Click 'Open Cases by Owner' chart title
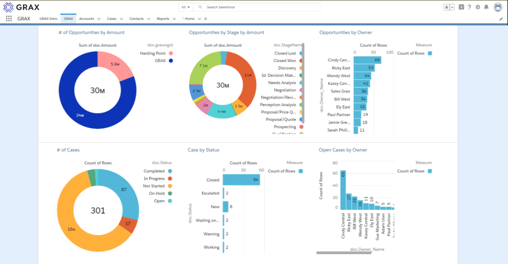This screenshot has width=508, height=264. click(x=343, y=150)
